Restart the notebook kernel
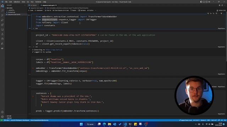 (x=73, y=10)
